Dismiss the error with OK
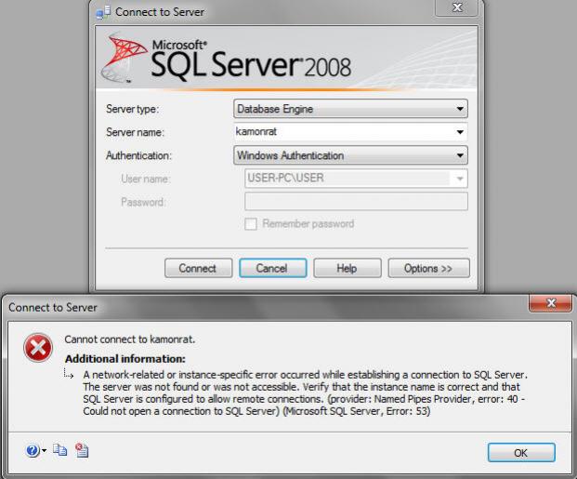Viewport: 577px width, 479px height. pyautogui.click(x=521, y=452)
